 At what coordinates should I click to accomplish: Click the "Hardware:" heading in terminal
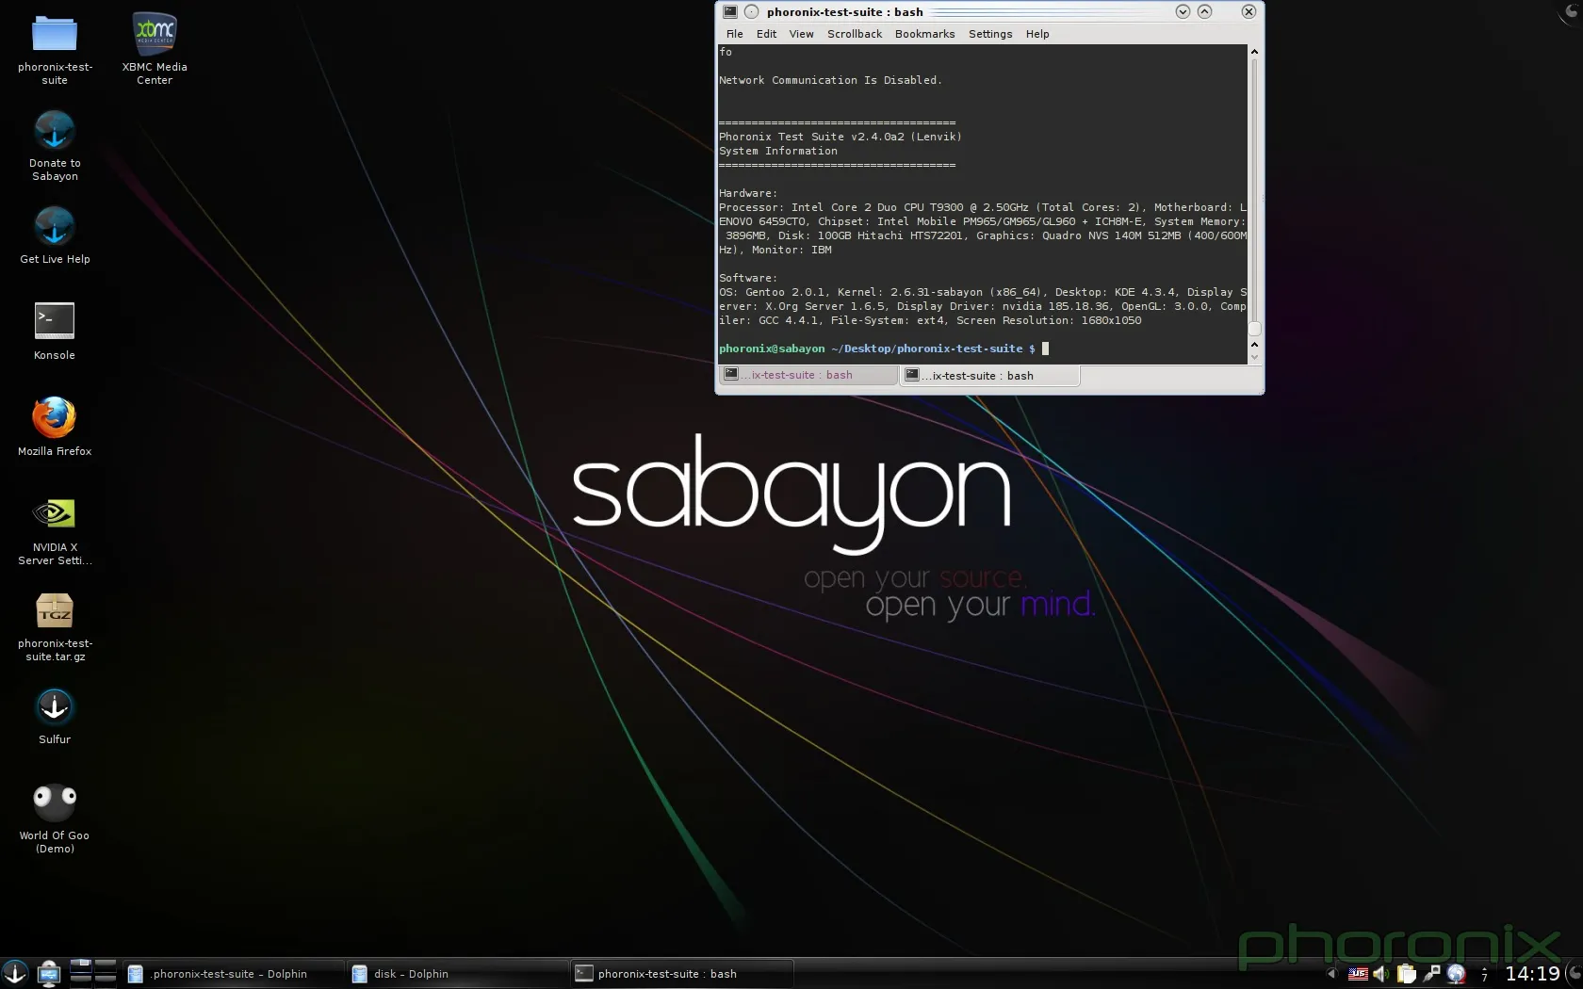click(748, 193)
